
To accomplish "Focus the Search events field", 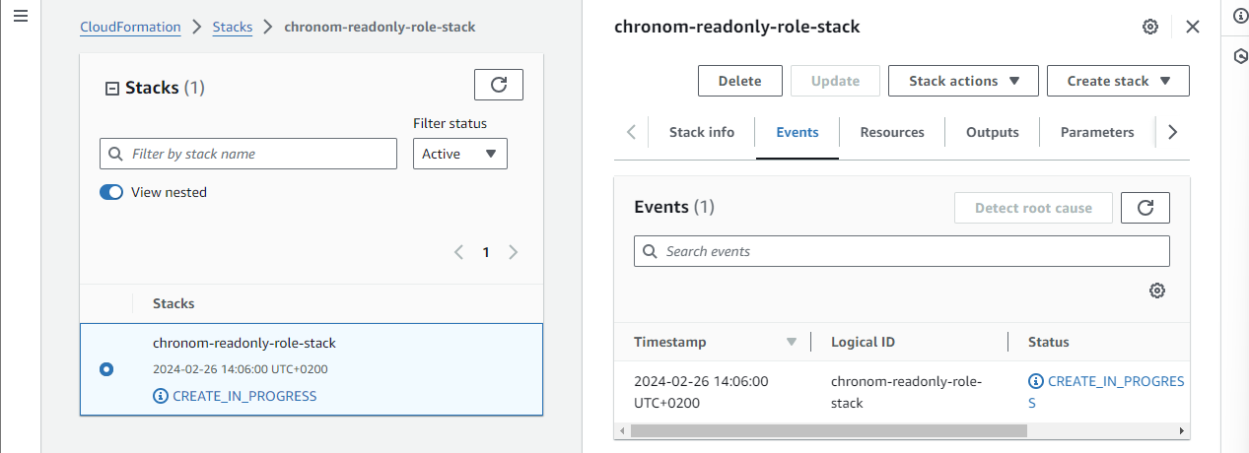I will pyautogui.click(x=902, y=251).
